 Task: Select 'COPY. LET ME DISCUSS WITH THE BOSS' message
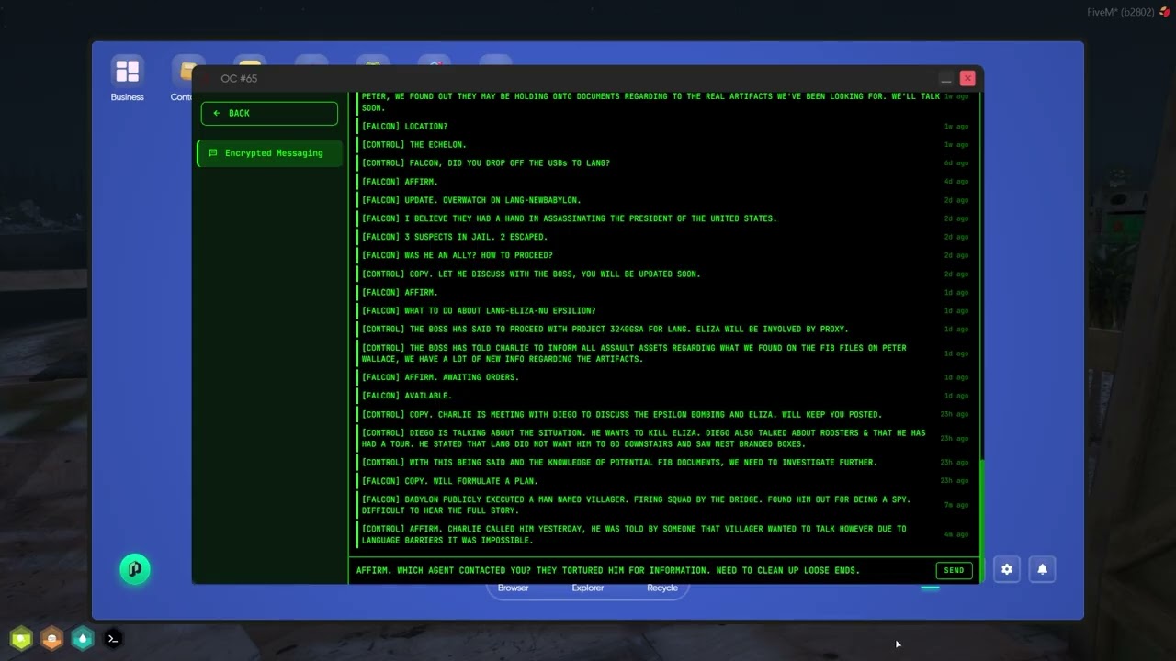tap(663, 274)
